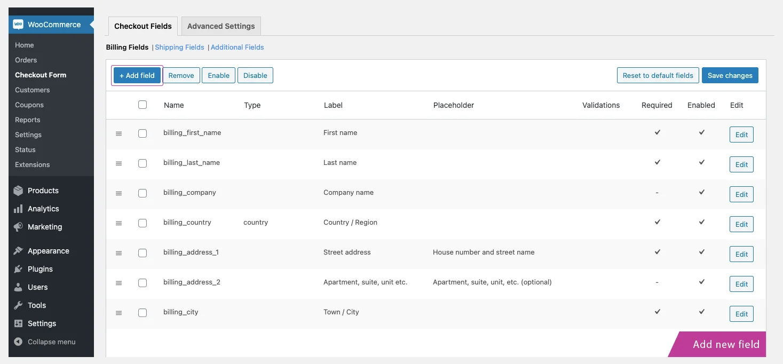Click the pink Add new field banner
The image size is (783, 364).
pos(725,344)
